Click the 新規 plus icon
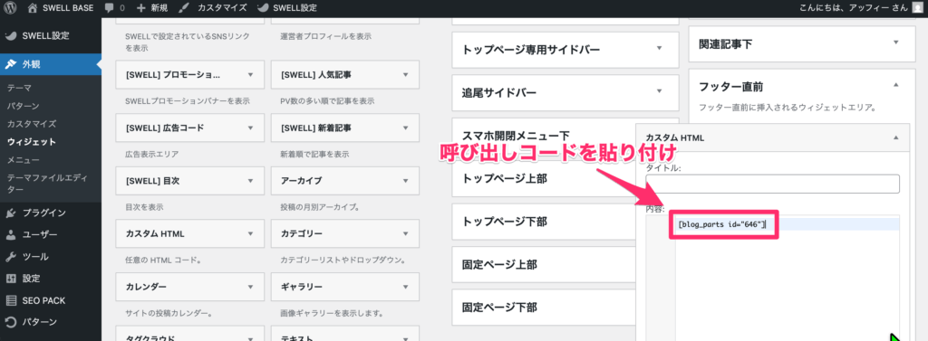This screenshot has width=928, height=341. [140, 8]
